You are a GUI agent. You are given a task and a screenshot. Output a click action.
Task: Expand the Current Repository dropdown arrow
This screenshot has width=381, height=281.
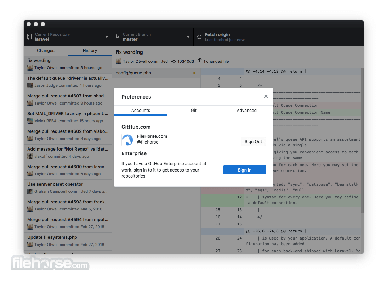point(107,37)
